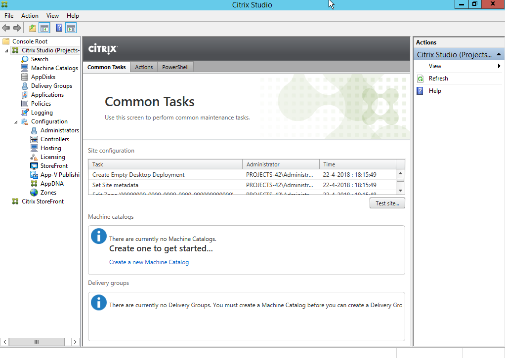Select the Common Tasks tab
505x358 pixels.
(x=107, y=67)
